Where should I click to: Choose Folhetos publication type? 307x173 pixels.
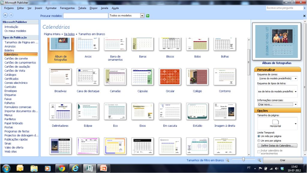(x=10, y=103)
